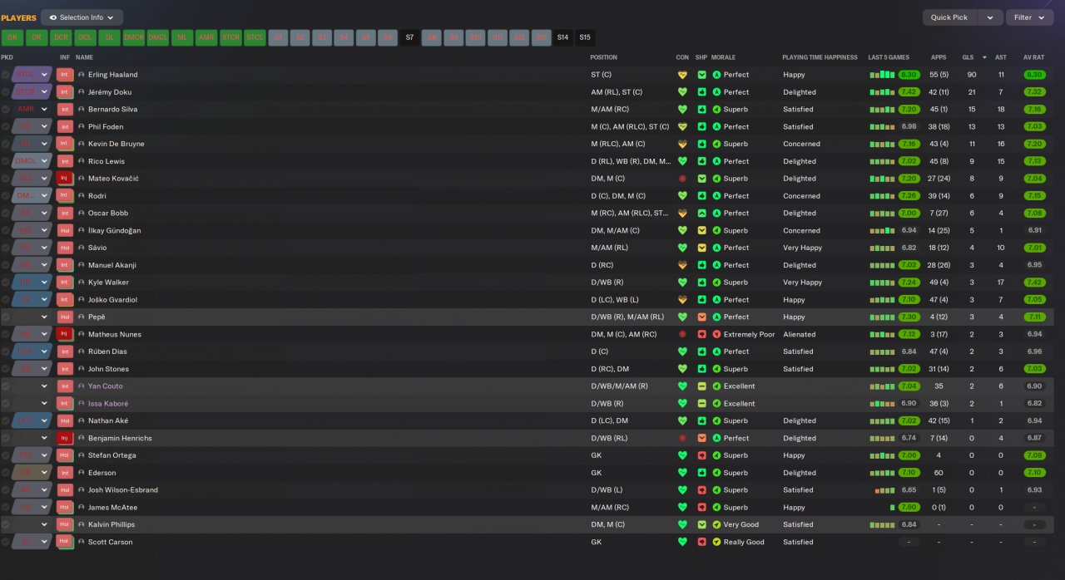The height and width of the screenshot is (580, 1065).
Task: Click Kalvin Phillips's Very Good morale icon
Action: (716, 524)
